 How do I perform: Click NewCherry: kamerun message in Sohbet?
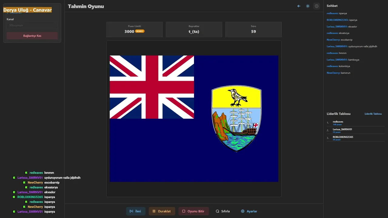coord(339,73)
